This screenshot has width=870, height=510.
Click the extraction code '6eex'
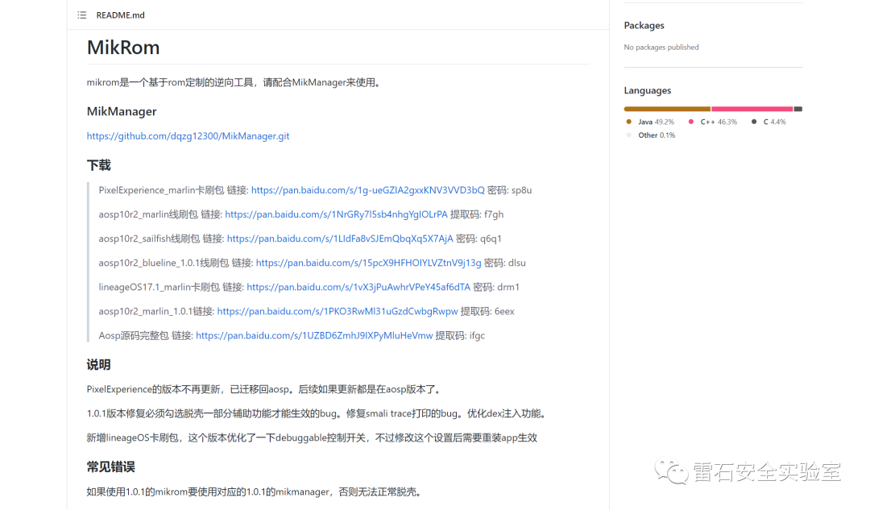504,311
